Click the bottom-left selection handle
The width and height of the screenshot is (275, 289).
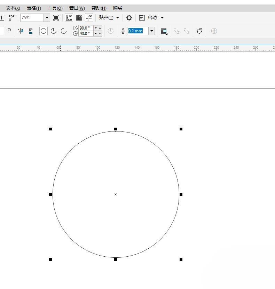click(50, 259)
